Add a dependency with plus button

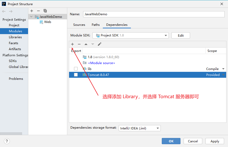click(72, 44)
